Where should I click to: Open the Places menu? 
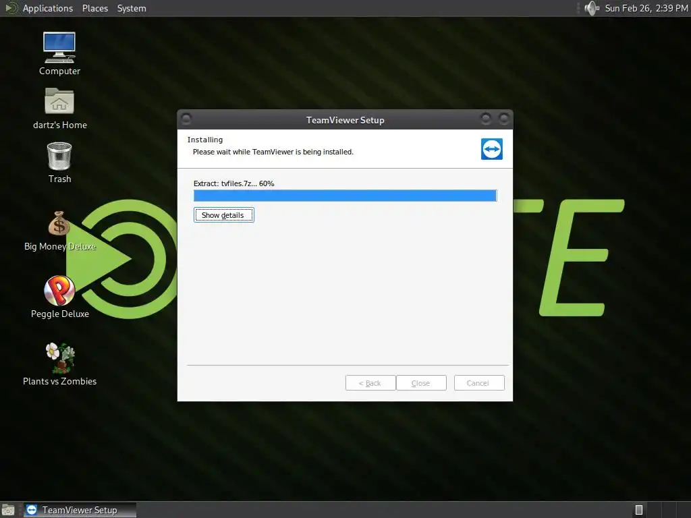(95, 8)
